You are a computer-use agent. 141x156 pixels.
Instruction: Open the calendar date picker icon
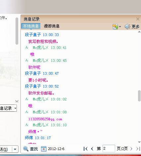44,149
